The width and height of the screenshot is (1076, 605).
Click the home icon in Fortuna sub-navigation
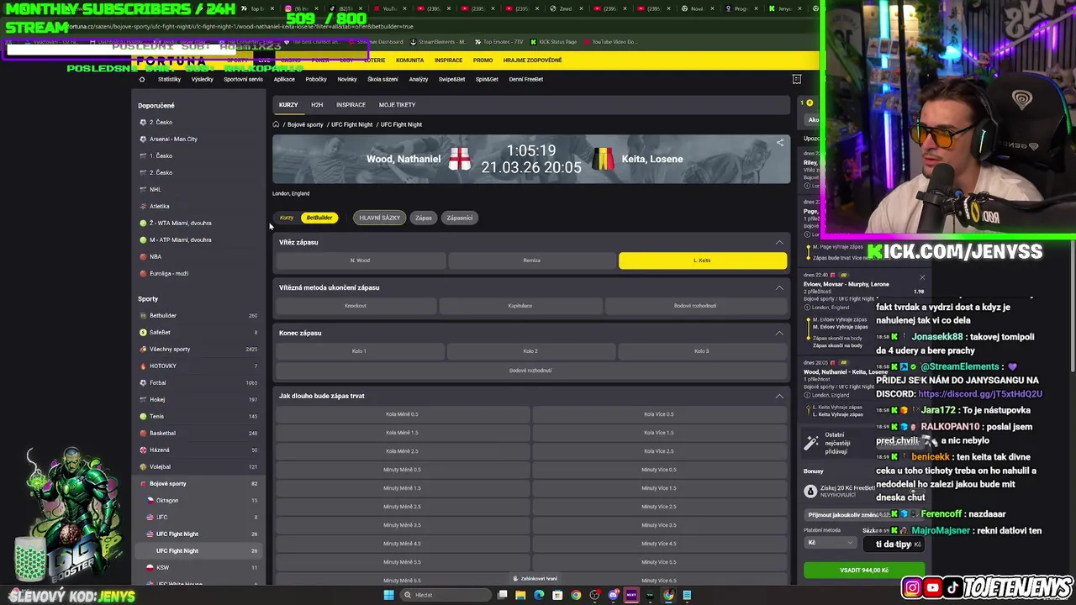pyautogui.click(x=141, y=79)
